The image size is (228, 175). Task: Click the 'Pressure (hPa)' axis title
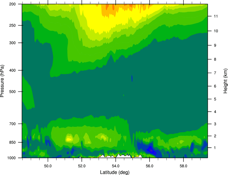(2, 81)
